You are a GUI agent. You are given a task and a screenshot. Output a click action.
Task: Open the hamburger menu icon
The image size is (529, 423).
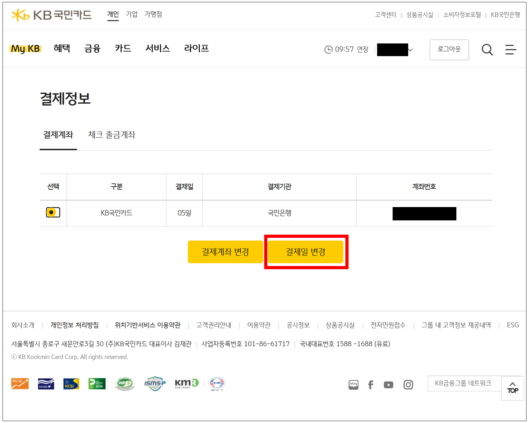pos(510,50)
